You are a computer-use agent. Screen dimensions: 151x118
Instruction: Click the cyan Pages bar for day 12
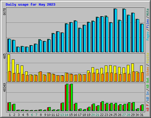coord(58,42)
